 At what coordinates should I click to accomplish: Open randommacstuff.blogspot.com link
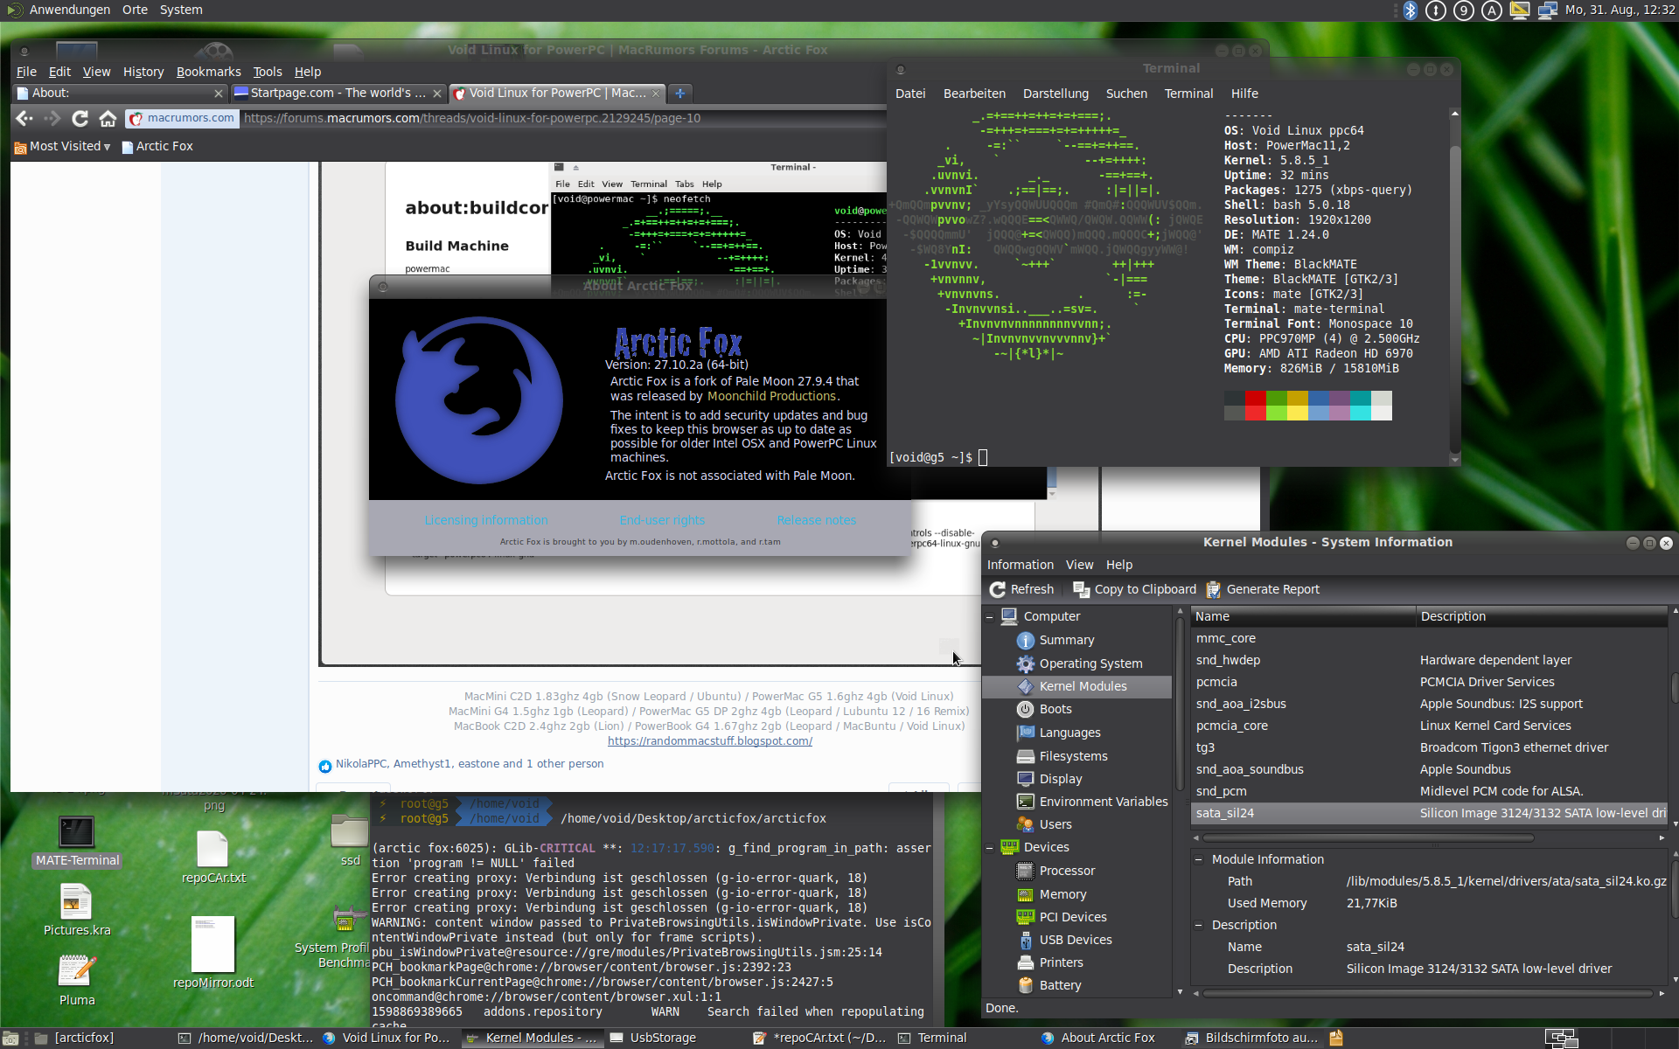pyautogui.click(x=710, y=740)
